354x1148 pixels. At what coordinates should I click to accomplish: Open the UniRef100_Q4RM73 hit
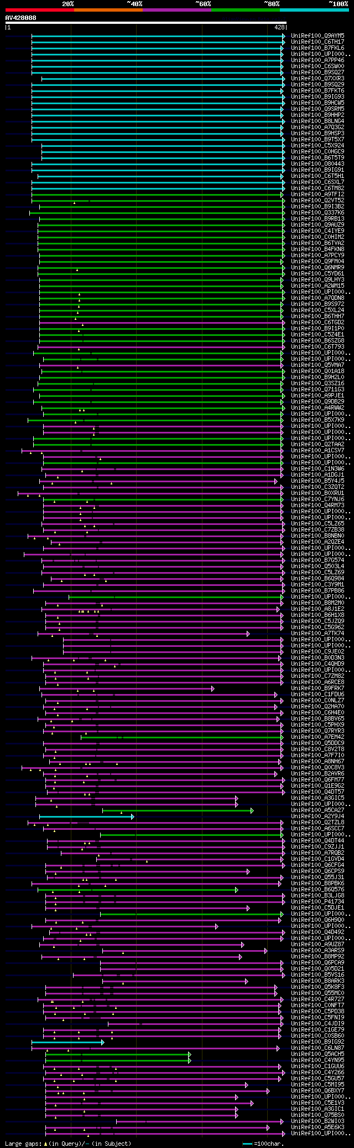317,505
